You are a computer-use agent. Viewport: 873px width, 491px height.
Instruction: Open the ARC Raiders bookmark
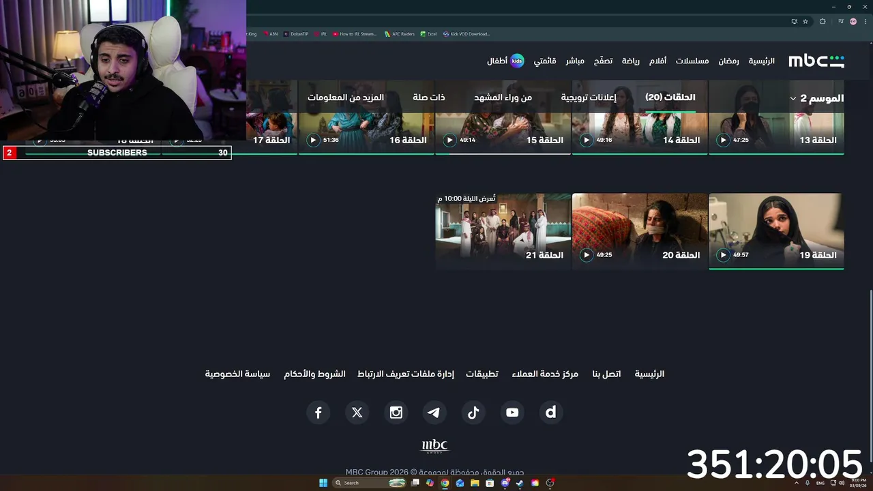click(x=400, y=33)
